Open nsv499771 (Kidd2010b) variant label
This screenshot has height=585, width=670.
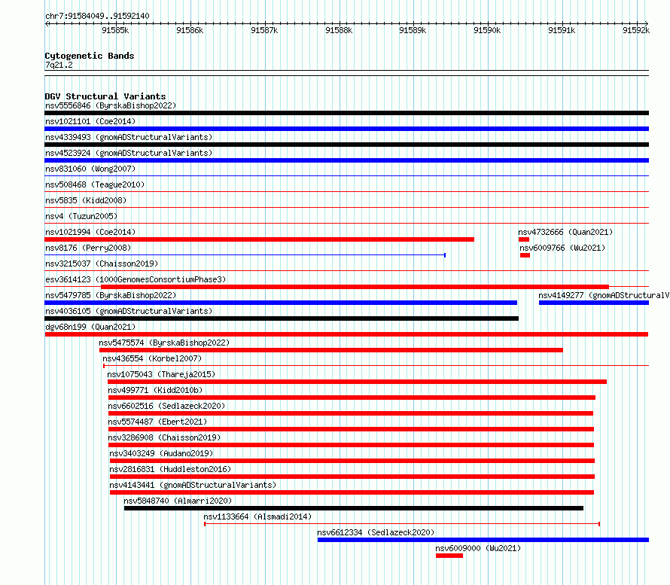tap(155, 390)
